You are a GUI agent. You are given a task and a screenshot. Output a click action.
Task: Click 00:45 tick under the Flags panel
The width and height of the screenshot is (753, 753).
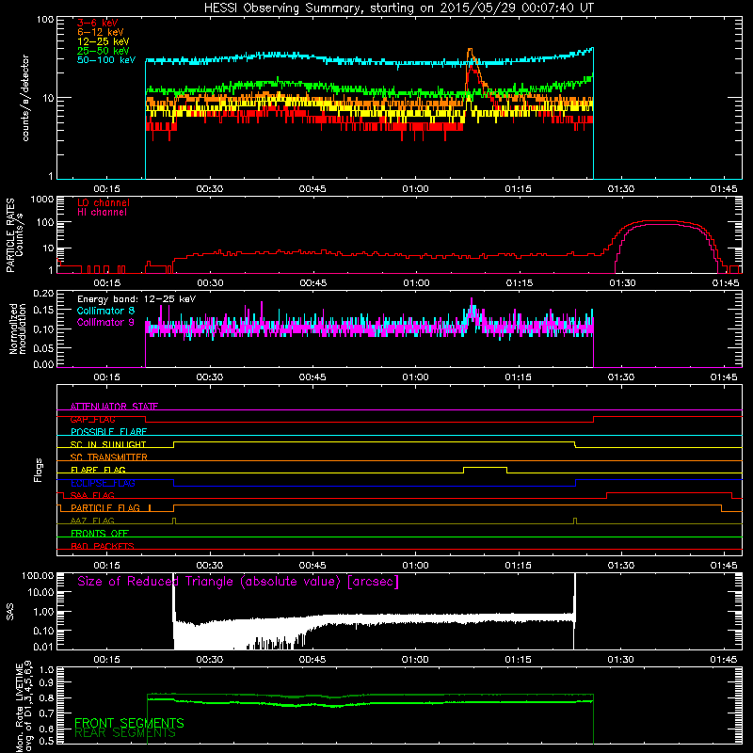[312, 566]
